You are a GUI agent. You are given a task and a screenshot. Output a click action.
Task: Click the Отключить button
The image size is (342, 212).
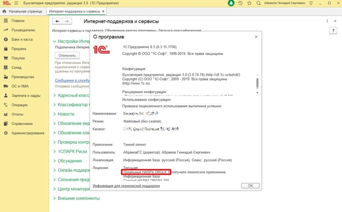67,55
